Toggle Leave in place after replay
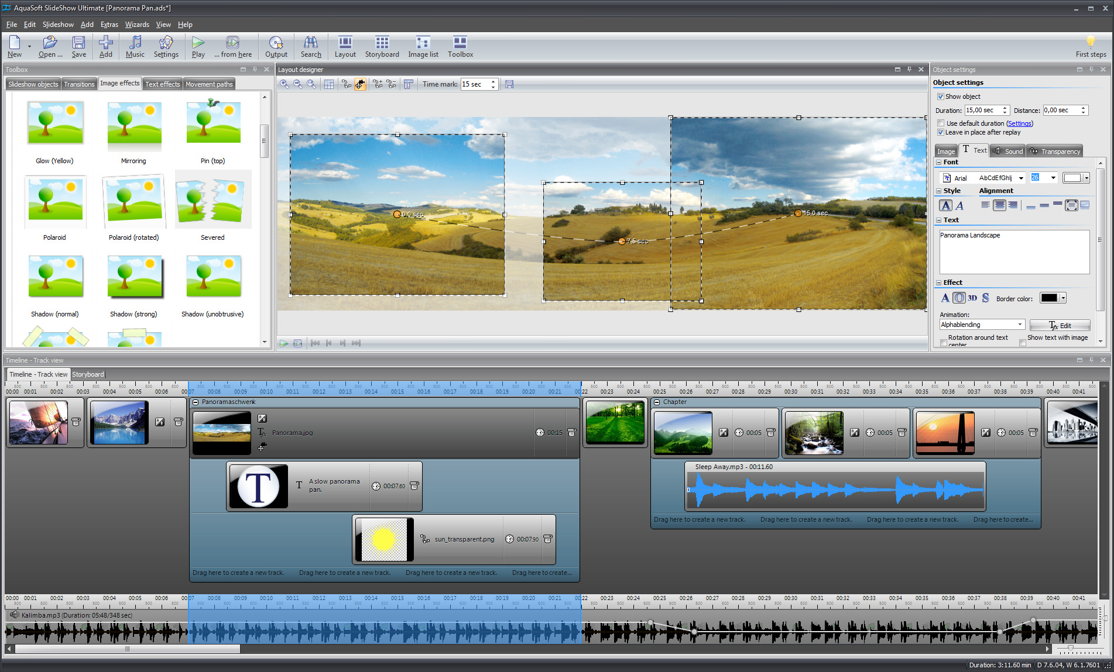 tap(941, 133)
